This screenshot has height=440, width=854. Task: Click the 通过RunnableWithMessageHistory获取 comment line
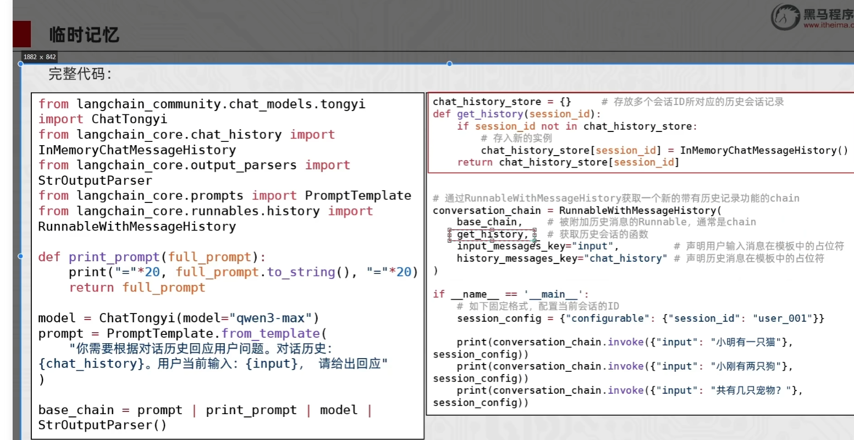(x=616, y=199)
